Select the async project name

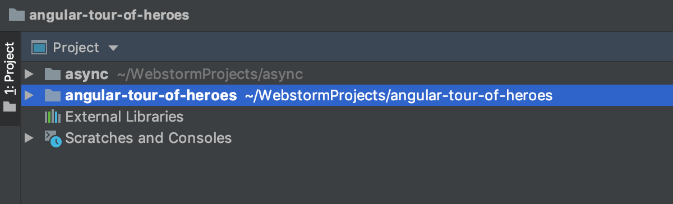click(x=87, y=74)
